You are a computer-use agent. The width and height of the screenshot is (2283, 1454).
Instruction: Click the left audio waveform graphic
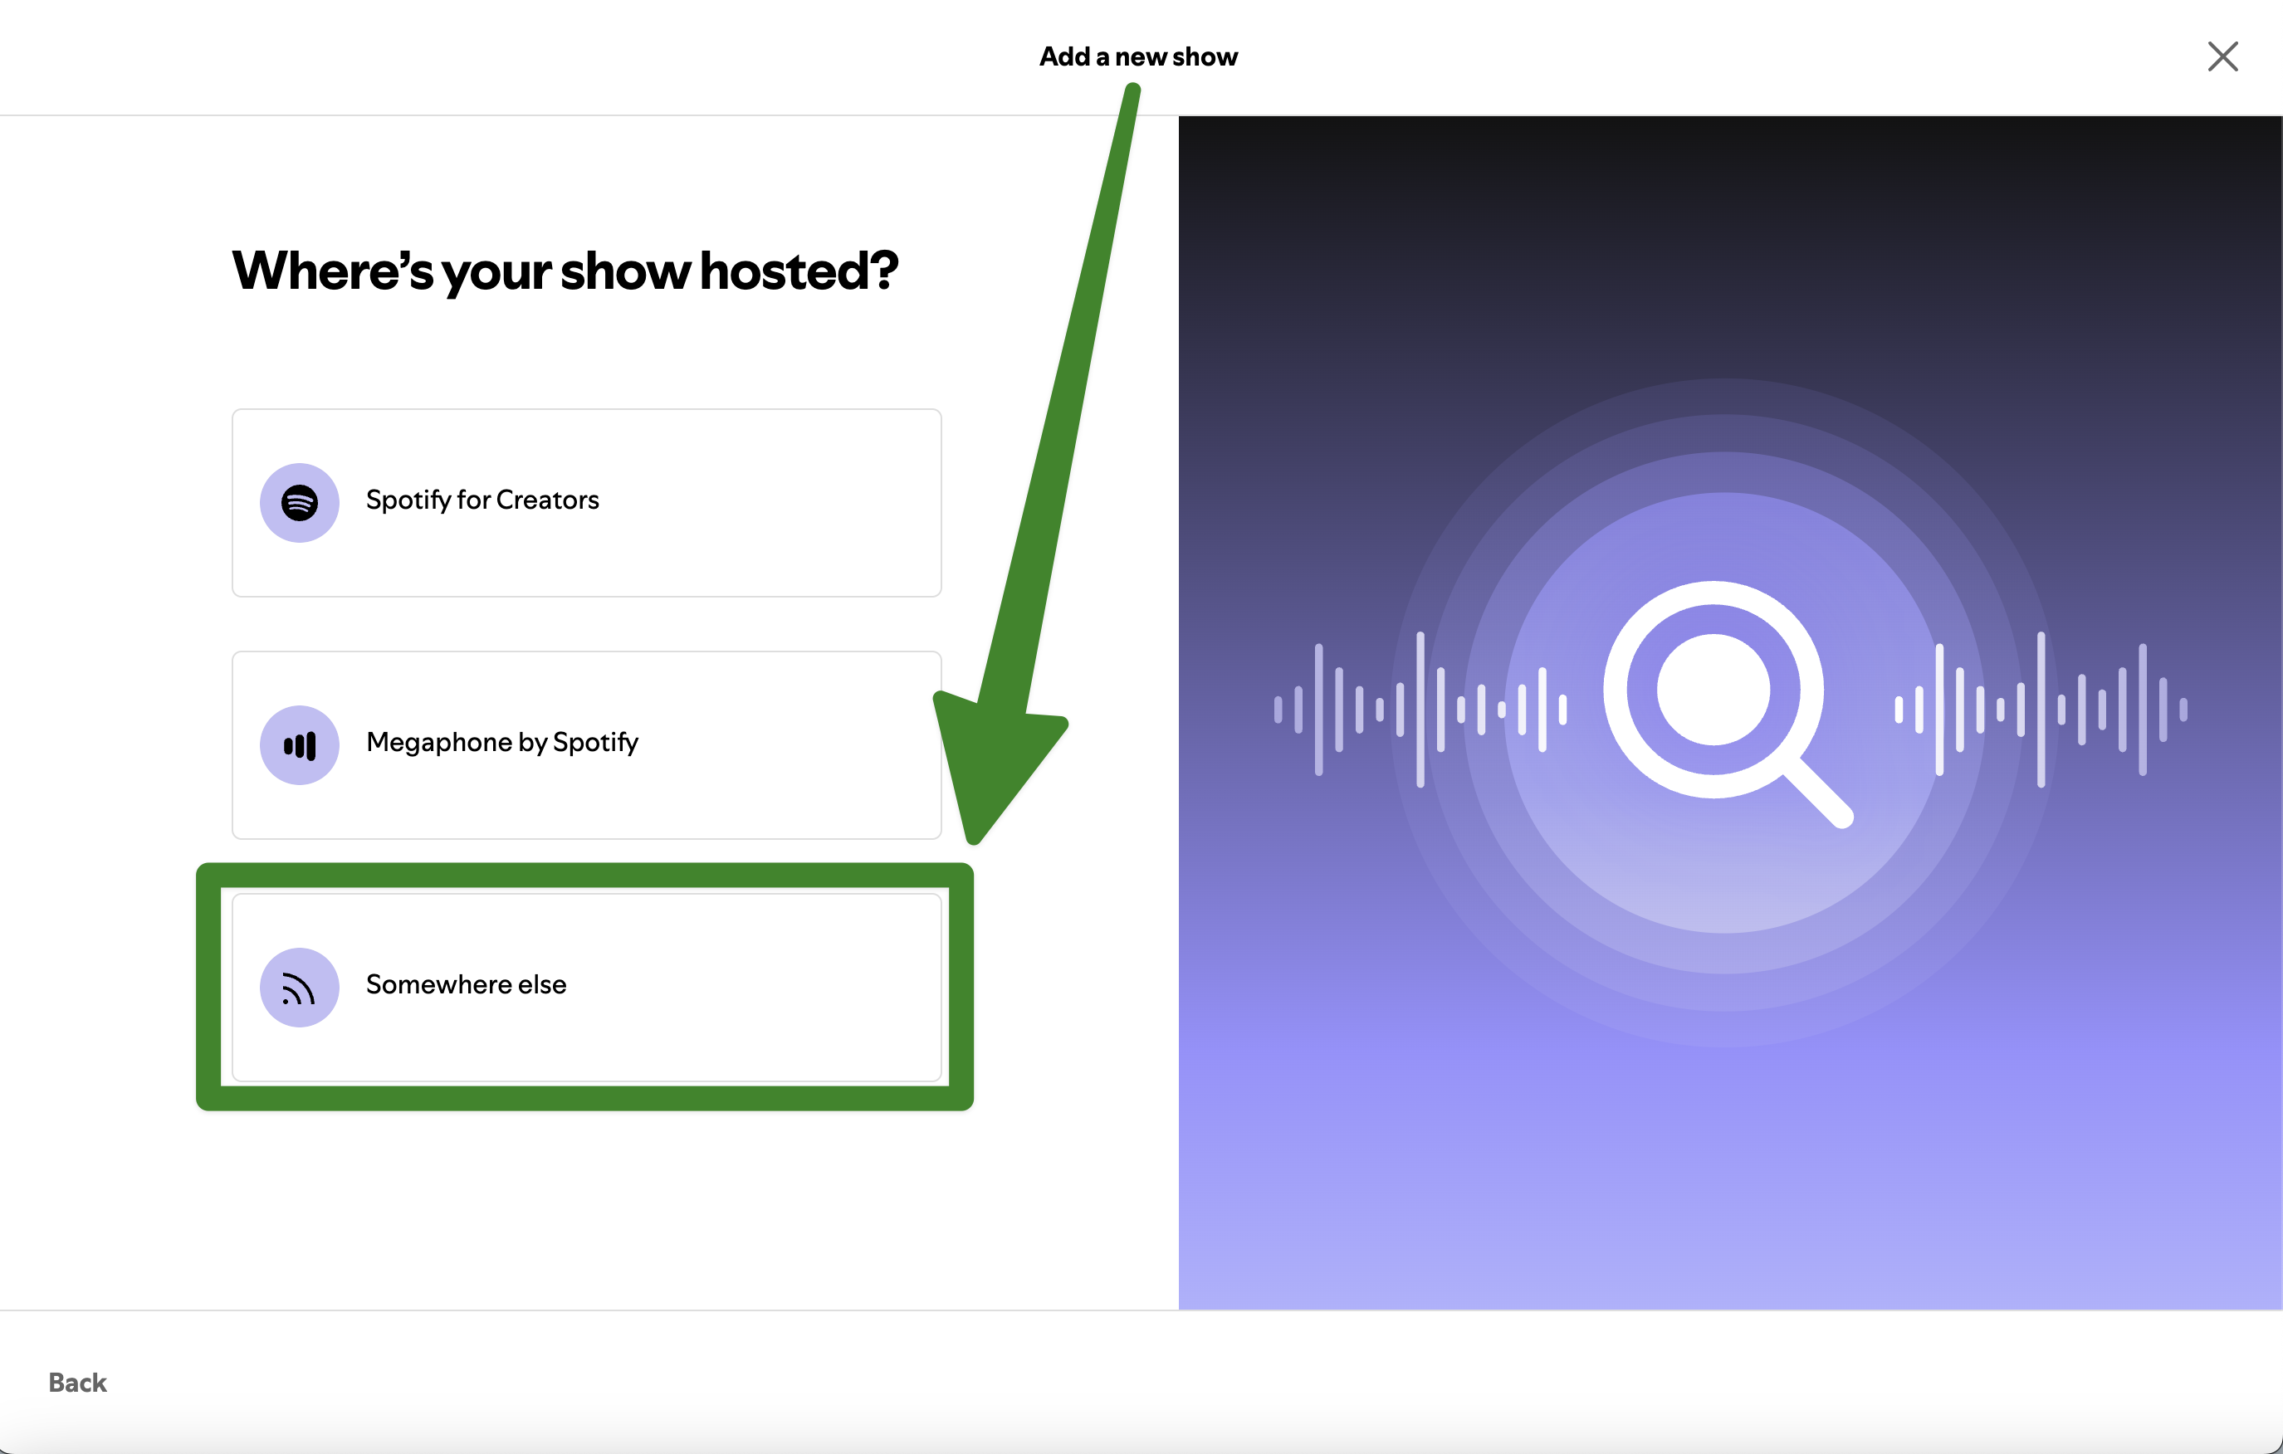tap(1420, 709)
